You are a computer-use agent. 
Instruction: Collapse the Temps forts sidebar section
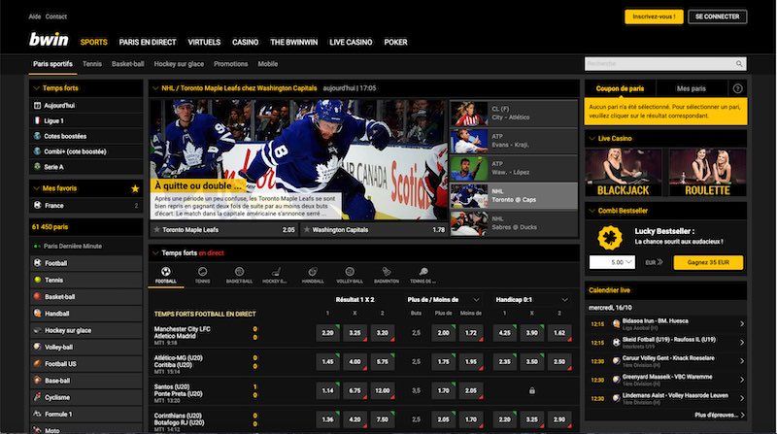36,88
